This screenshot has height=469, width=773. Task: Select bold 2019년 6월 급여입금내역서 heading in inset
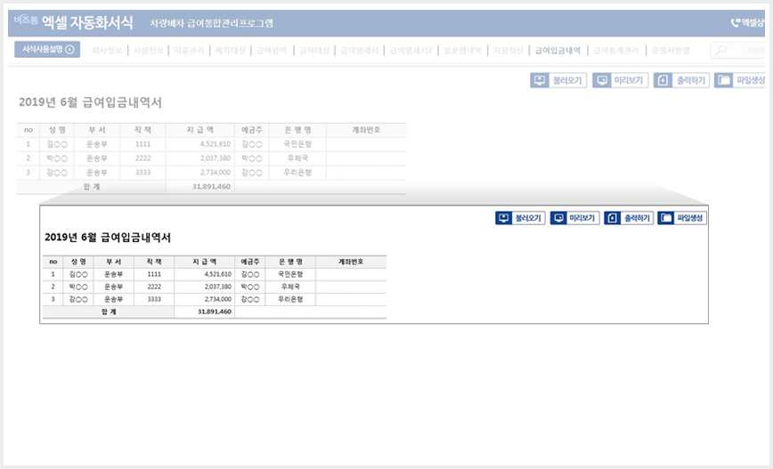coord(108,237)
